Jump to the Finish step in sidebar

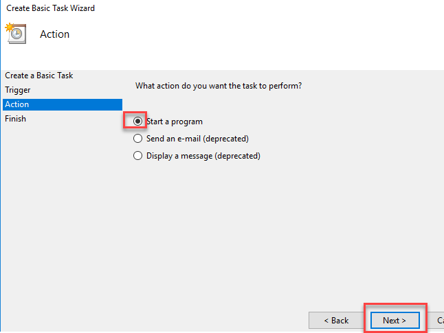(15, 119)
